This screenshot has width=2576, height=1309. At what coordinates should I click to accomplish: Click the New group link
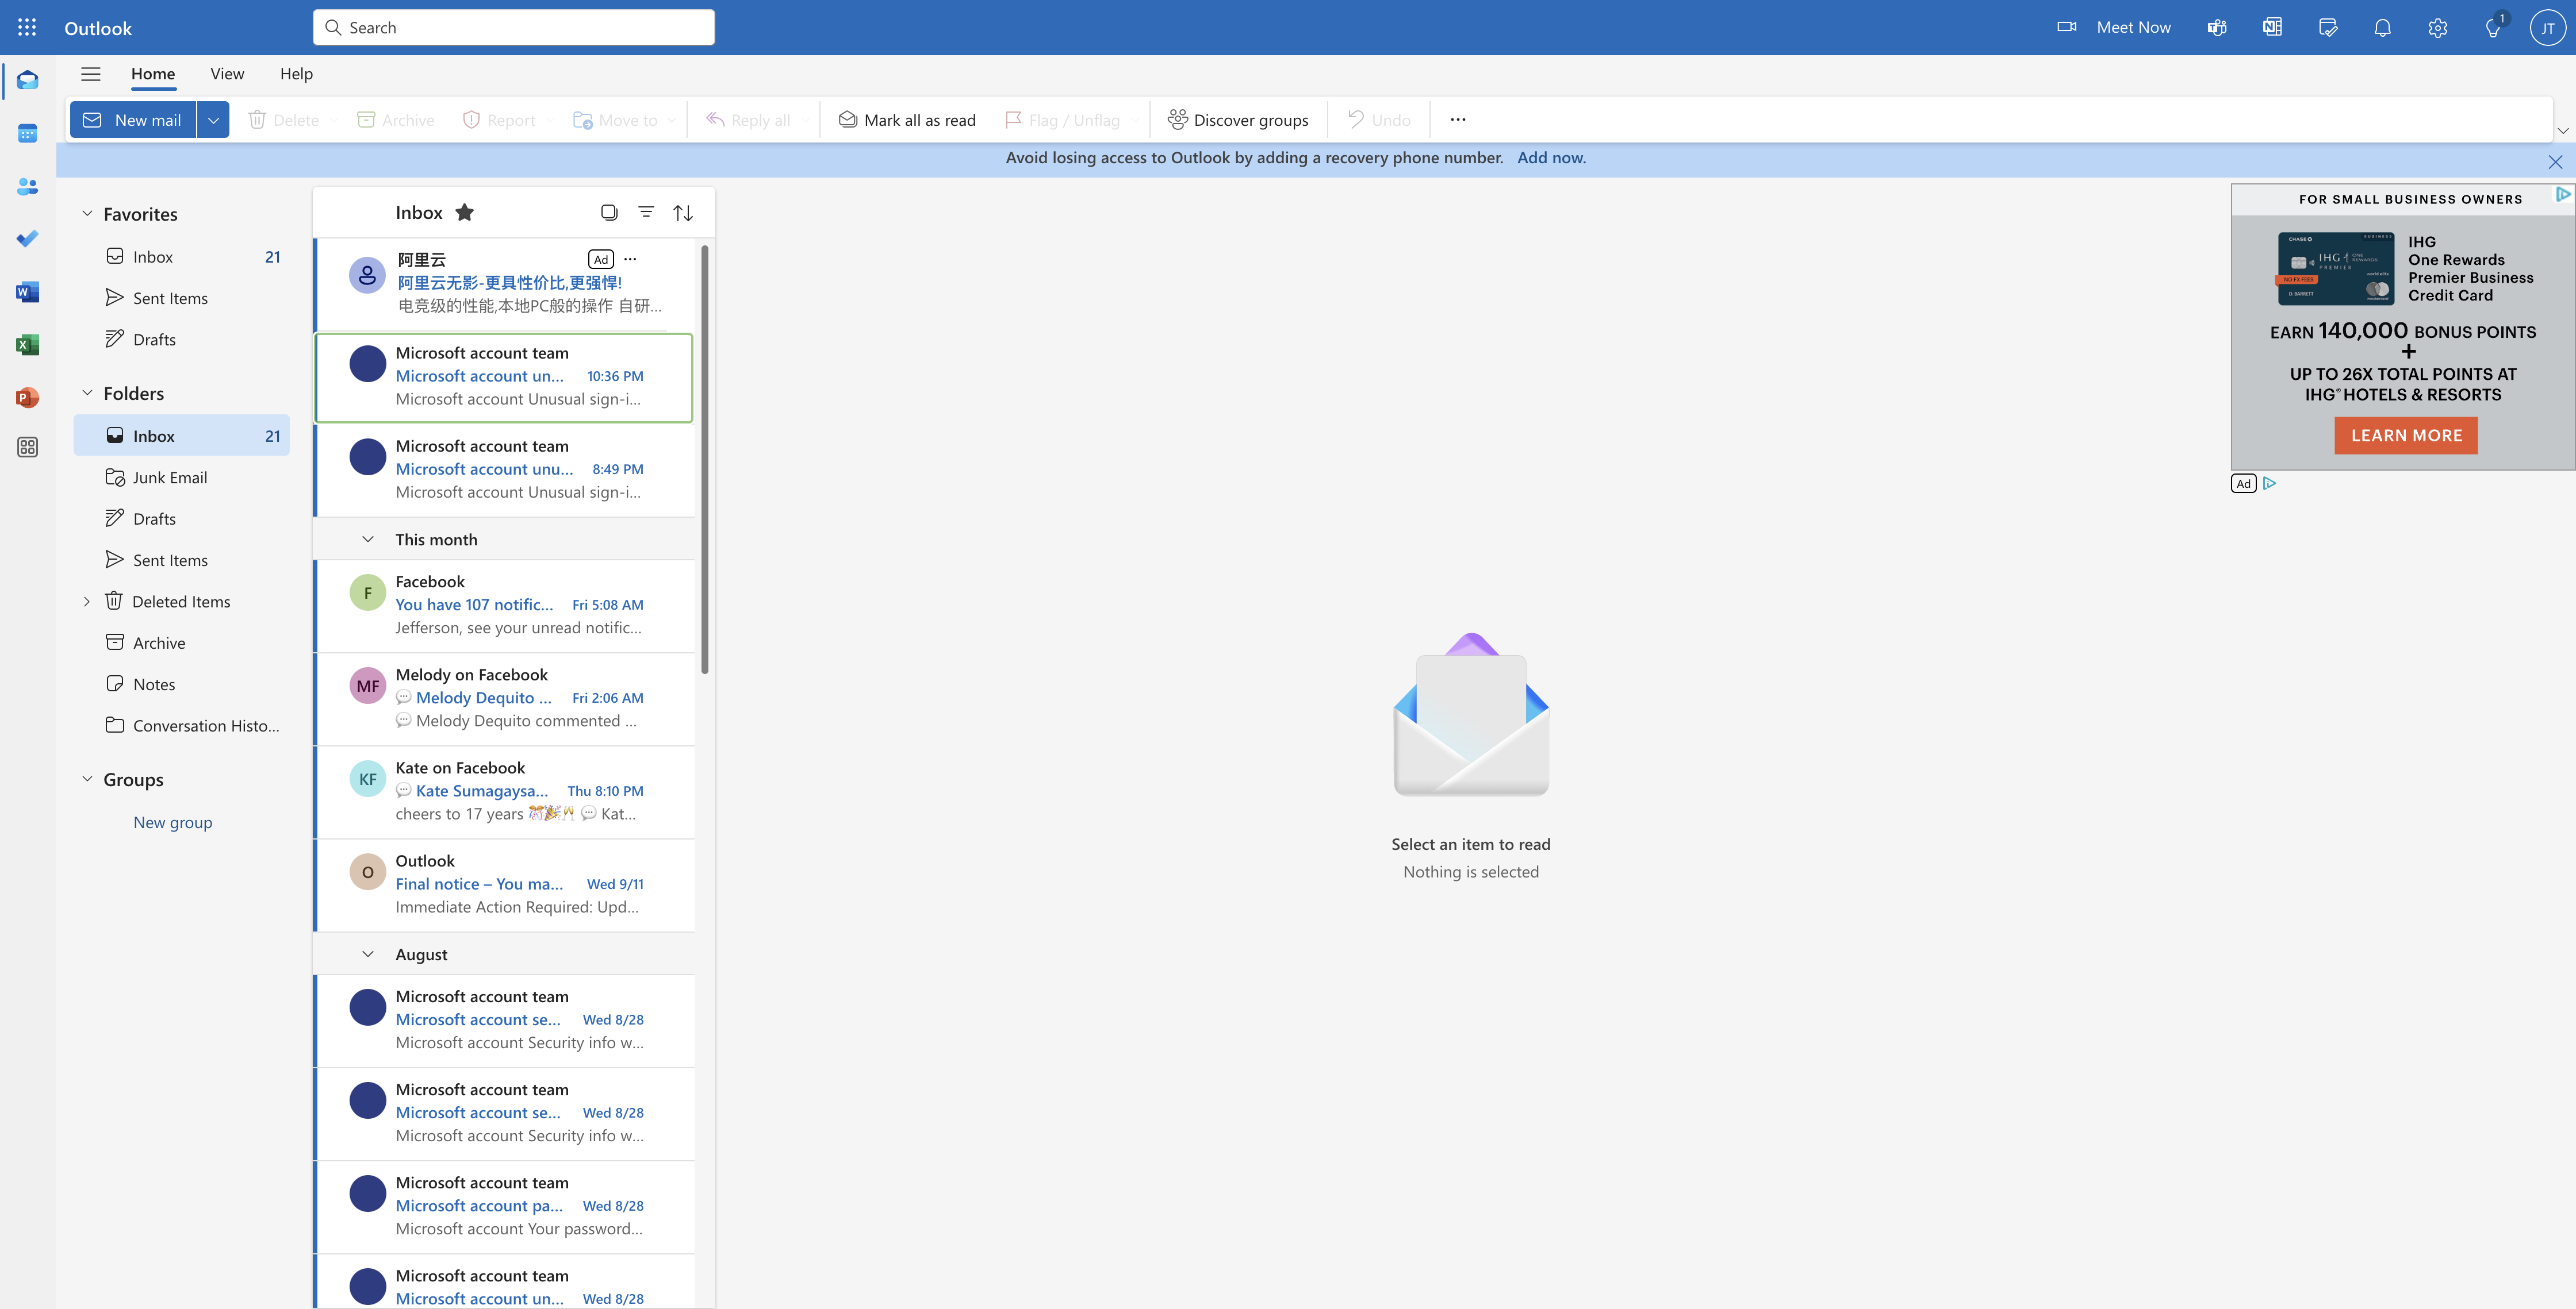coord(173,822)
